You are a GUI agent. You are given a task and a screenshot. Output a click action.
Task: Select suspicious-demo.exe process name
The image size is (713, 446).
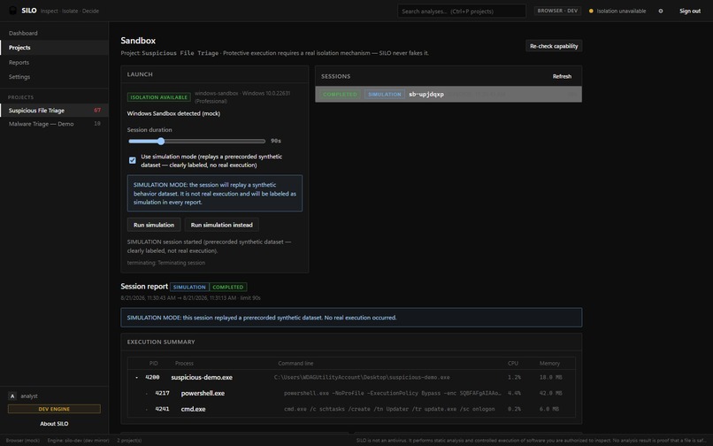point(202,377)
